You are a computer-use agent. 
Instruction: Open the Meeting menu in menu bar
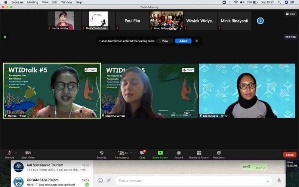point(33,2)
